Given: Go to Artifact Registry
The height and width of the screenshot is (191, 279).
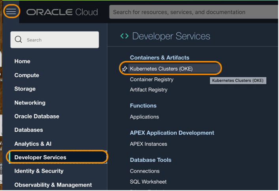Looking at the screenshot, I should point(149,90).
